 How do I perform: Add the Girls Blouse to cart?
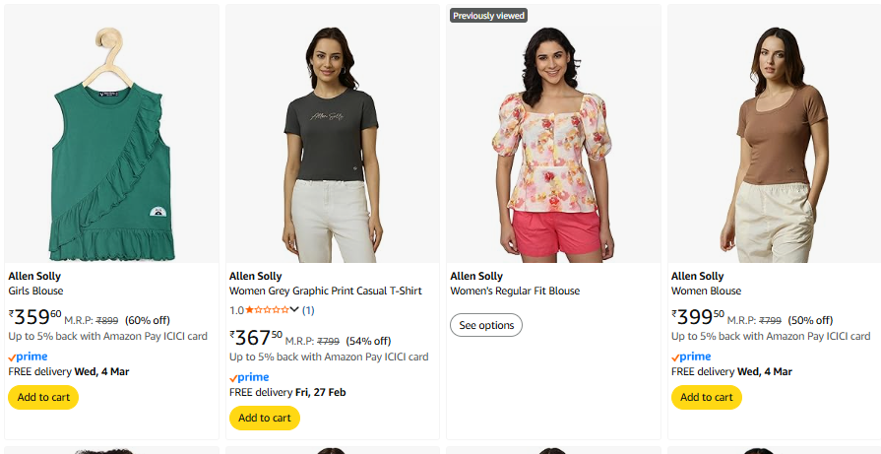pos(43,397)
